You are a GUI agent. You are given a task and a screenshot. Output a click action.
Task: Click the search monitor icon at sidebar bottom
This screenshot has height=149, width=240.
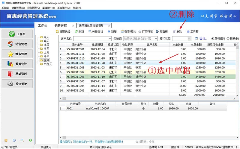22,140
